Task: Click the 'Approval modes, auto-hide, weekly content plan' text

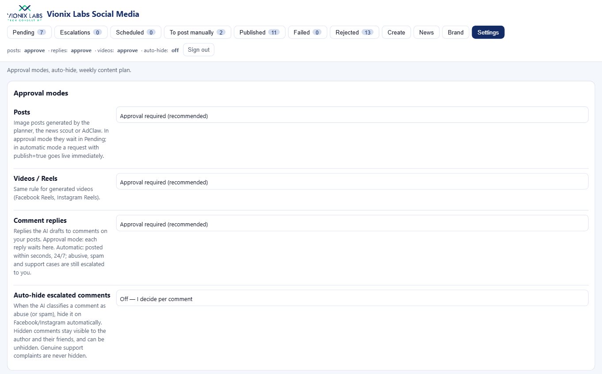Action: [x=69, y=70]
